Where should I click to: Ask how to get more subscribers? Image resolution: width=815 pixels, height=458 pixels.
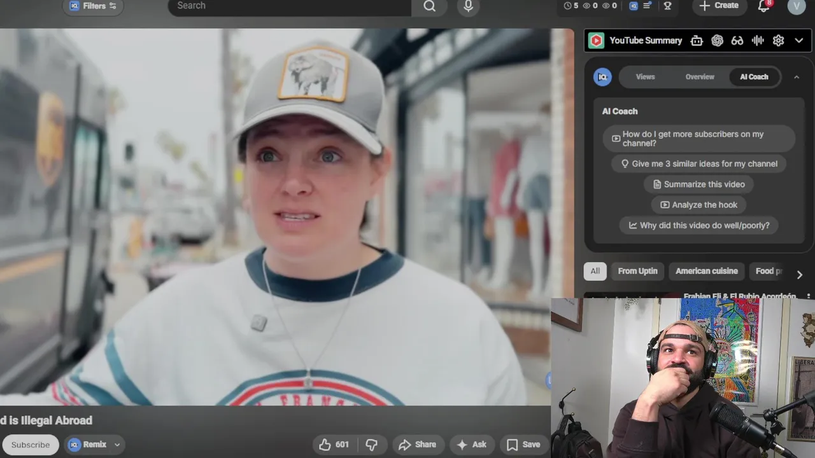coord(699,139)
